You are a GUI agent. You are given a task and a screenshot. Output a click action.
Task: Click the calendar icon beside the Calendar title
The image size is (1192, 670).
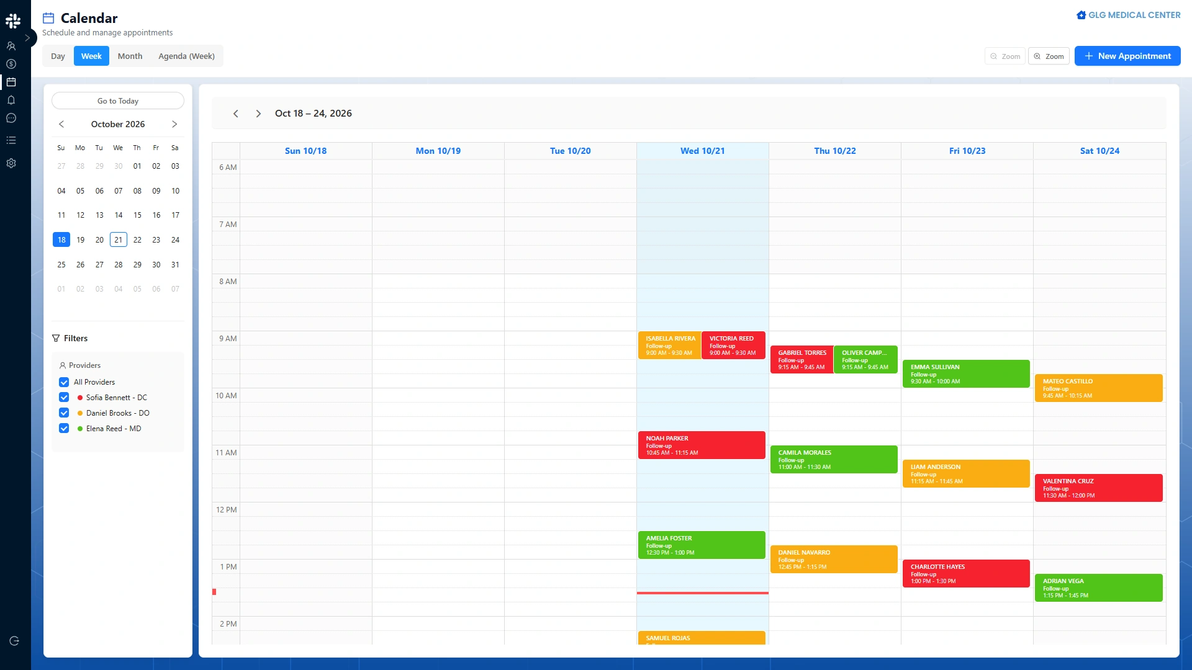coord(48,18)
